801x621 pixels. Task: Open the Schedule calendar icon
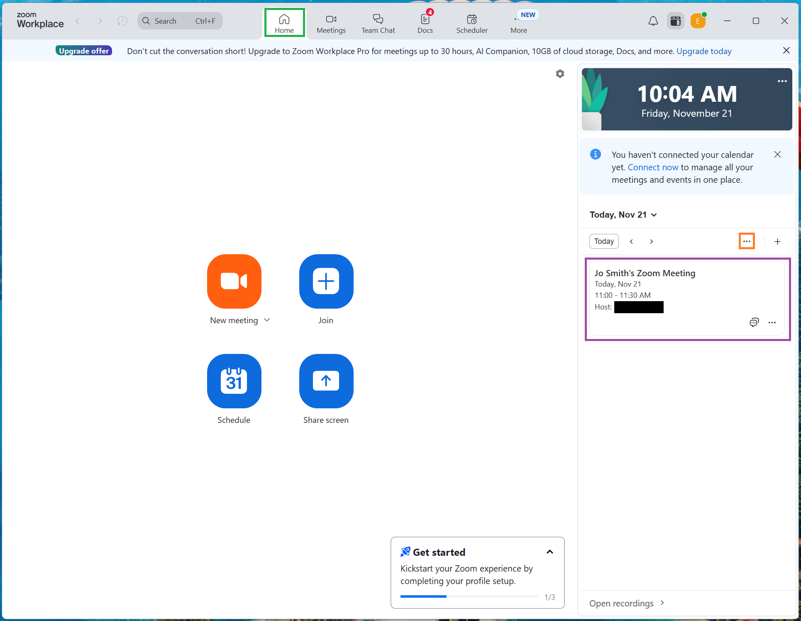234,381
